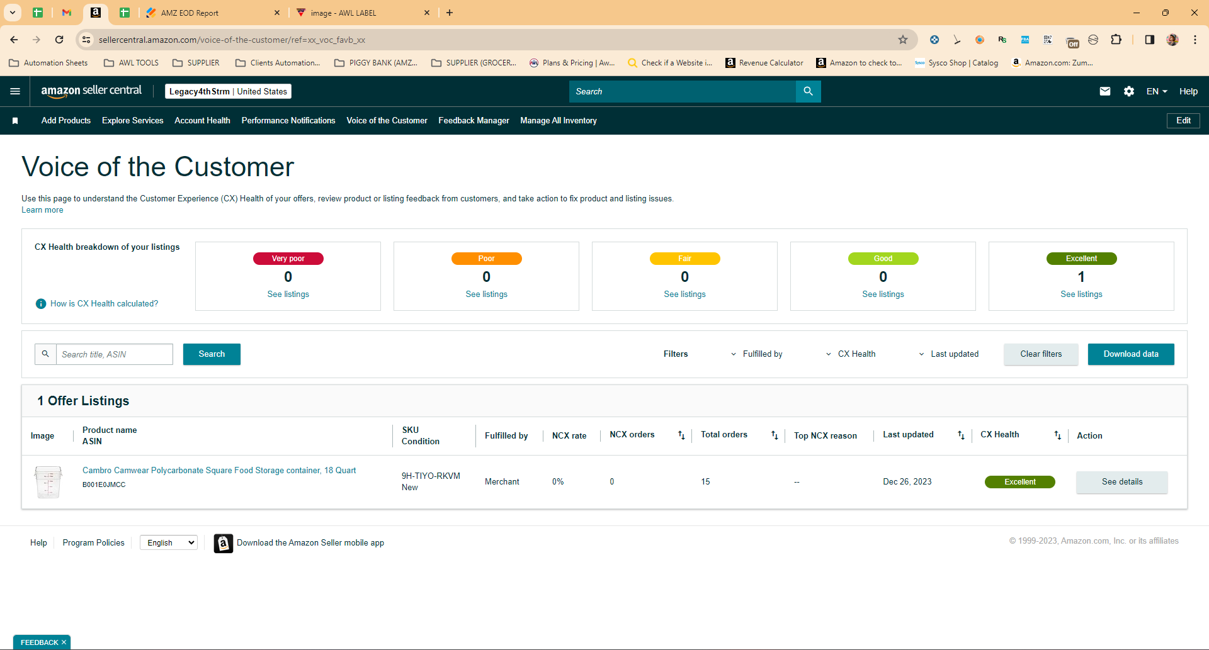Open the Legacy4thStrm United States account switcher

[228, 91]
